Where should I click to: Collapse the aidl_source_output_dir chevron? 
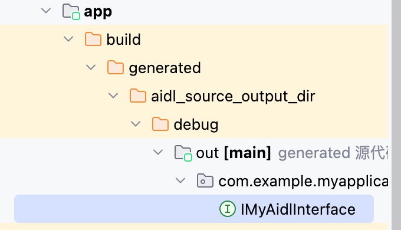pos(113,96)
